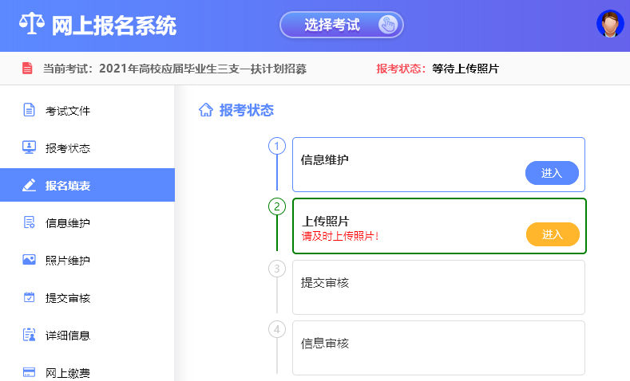Click the 报考状态 monitor icon
Viewport: 630px width, 381px height.
coord(29,147)
